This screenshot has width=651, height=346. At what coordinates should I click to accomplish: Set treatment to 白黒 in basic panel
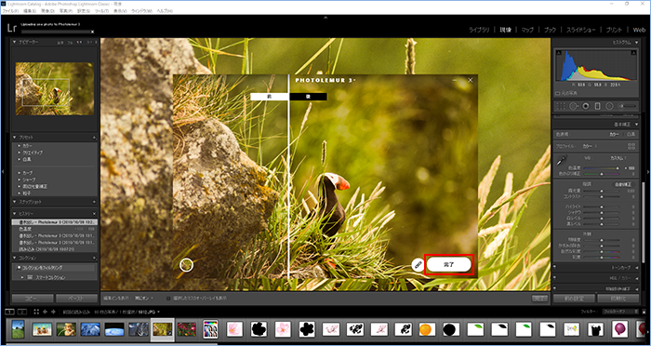[x=631, y=135]
